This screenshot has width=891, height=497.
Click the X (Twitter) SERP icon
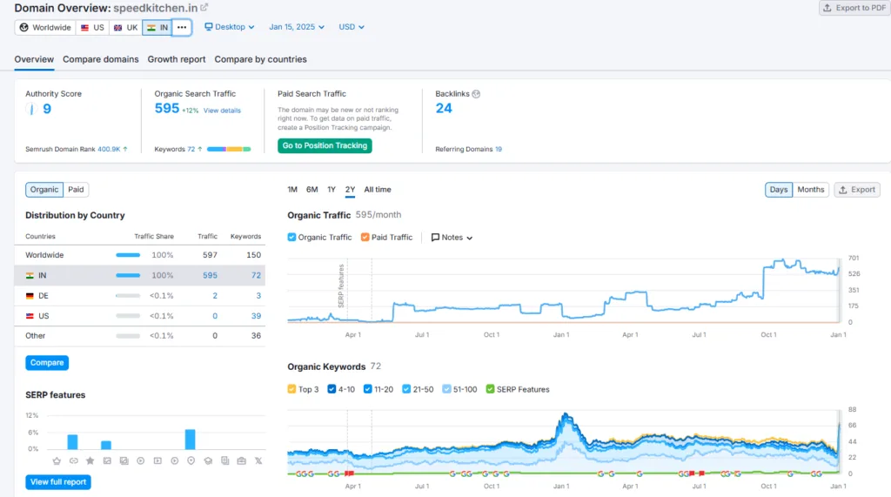(x=258, y=460)
